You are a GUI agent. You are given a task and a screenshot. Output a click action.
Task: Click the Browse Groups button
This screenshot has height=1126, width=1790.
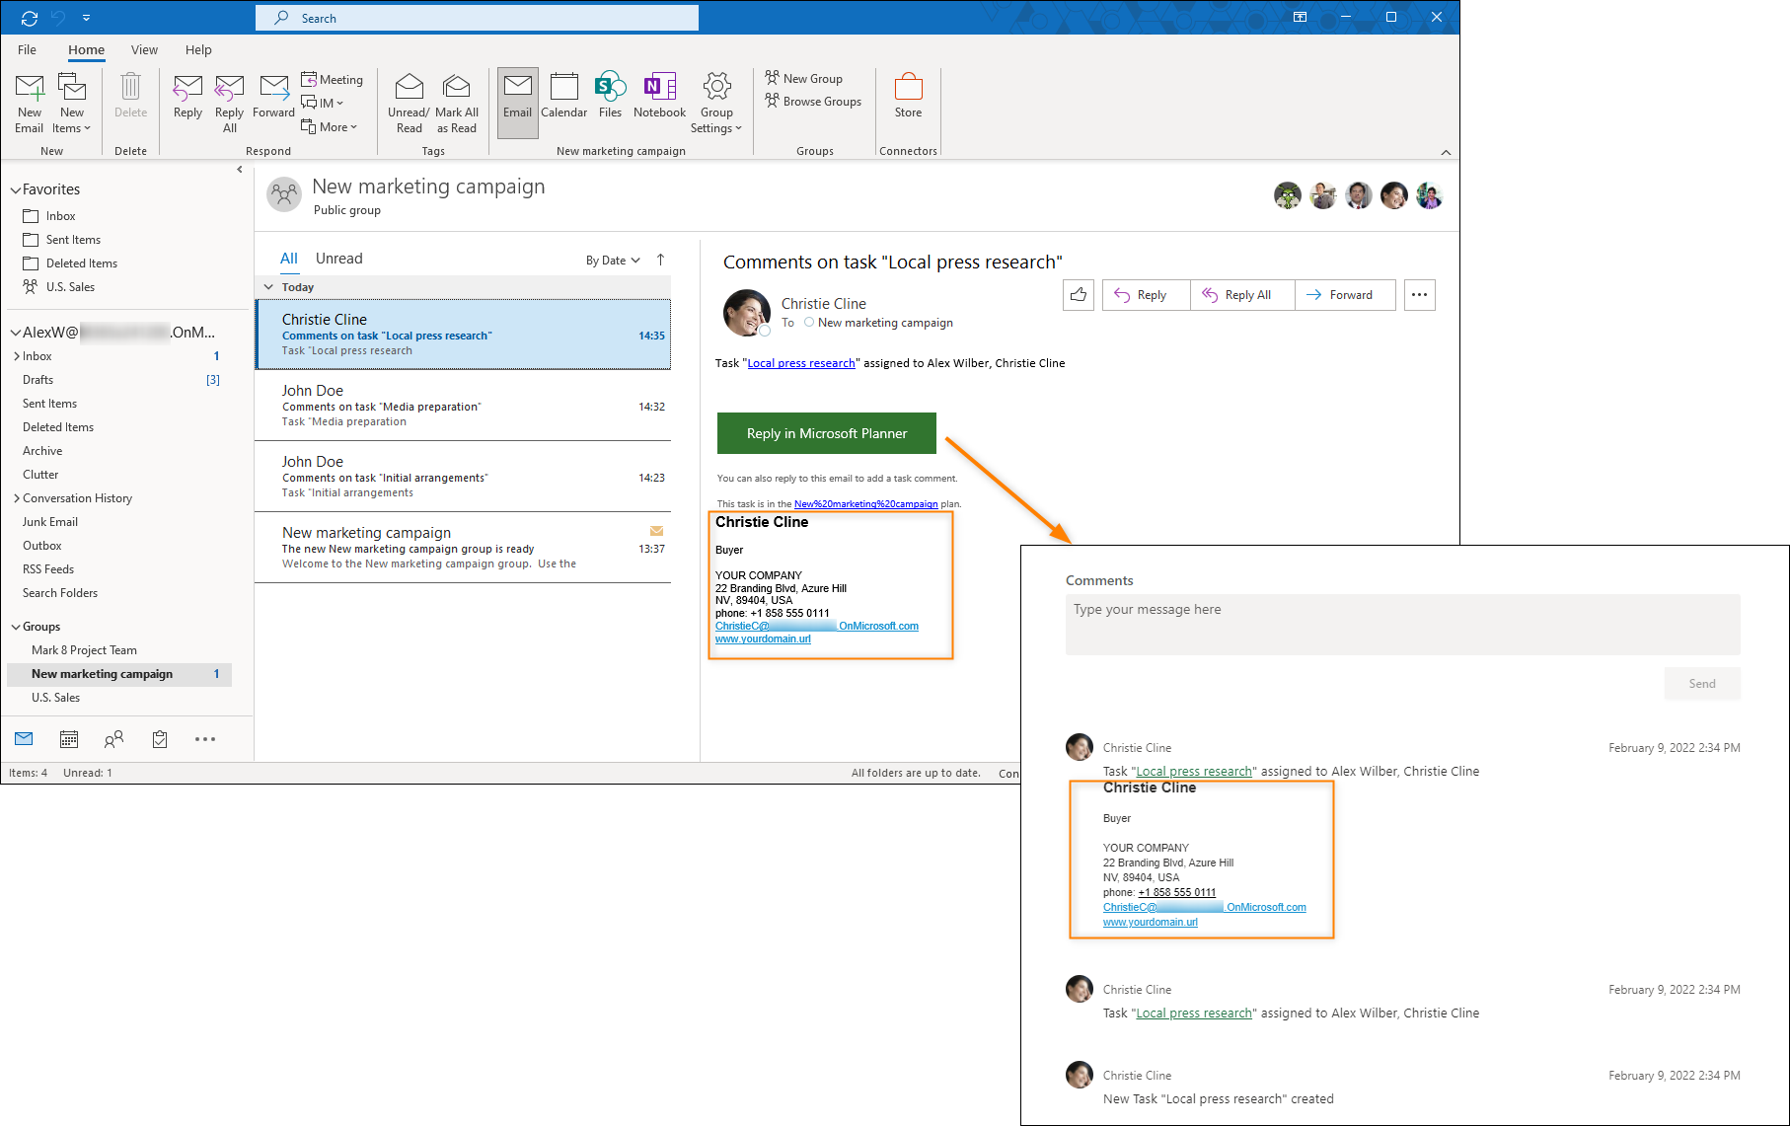point(813,101)
